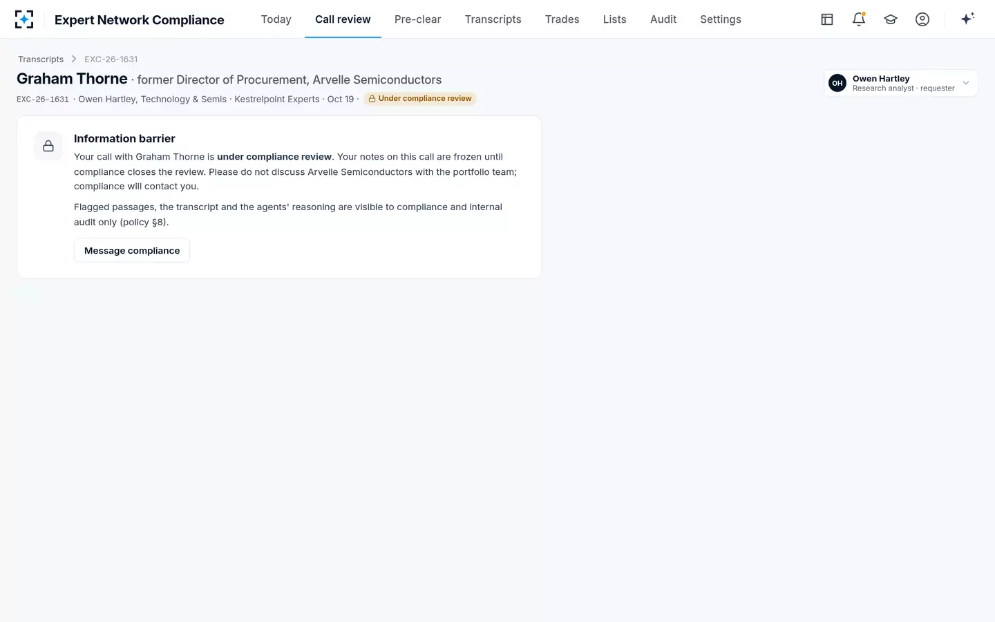Click the Under compliance review status badge

pos(420,99)
